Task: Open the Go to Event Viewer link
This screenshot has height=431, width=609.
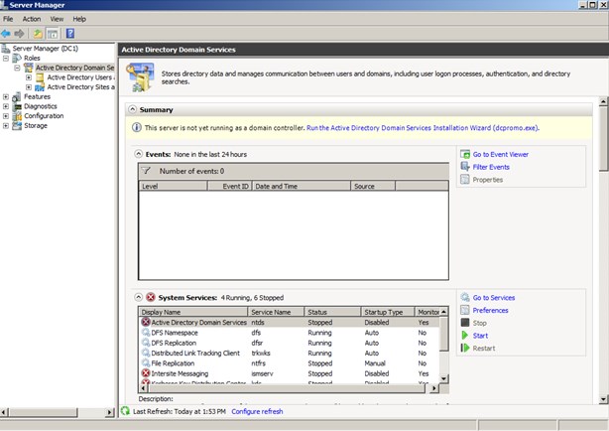Action: (x=501, y=154)
